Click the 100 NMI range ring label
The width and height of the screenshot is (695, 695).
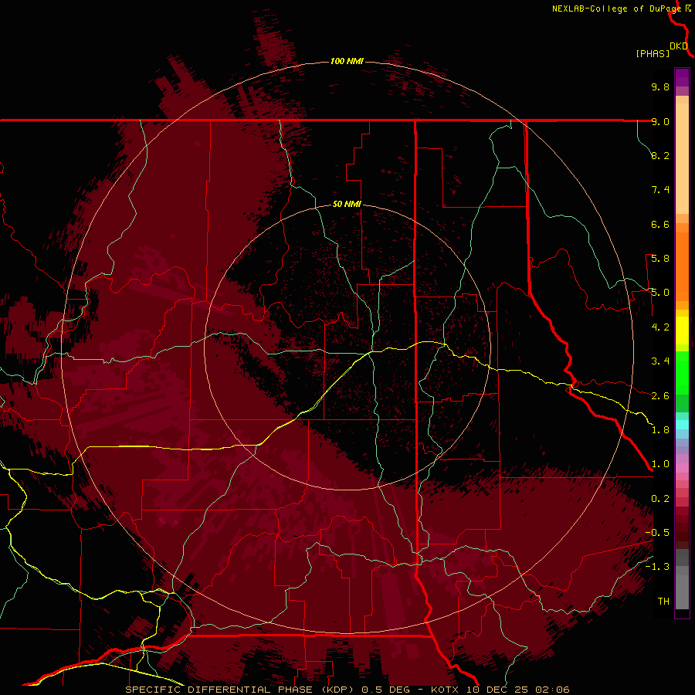coord(347,61)
